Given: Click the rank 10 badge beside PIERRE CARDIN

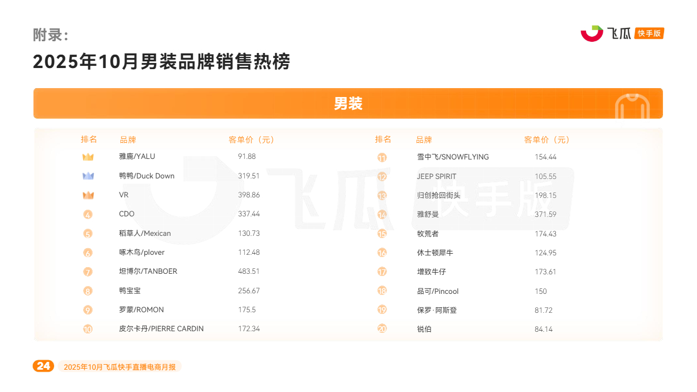Looking at the screenshot, I should 88,329.
